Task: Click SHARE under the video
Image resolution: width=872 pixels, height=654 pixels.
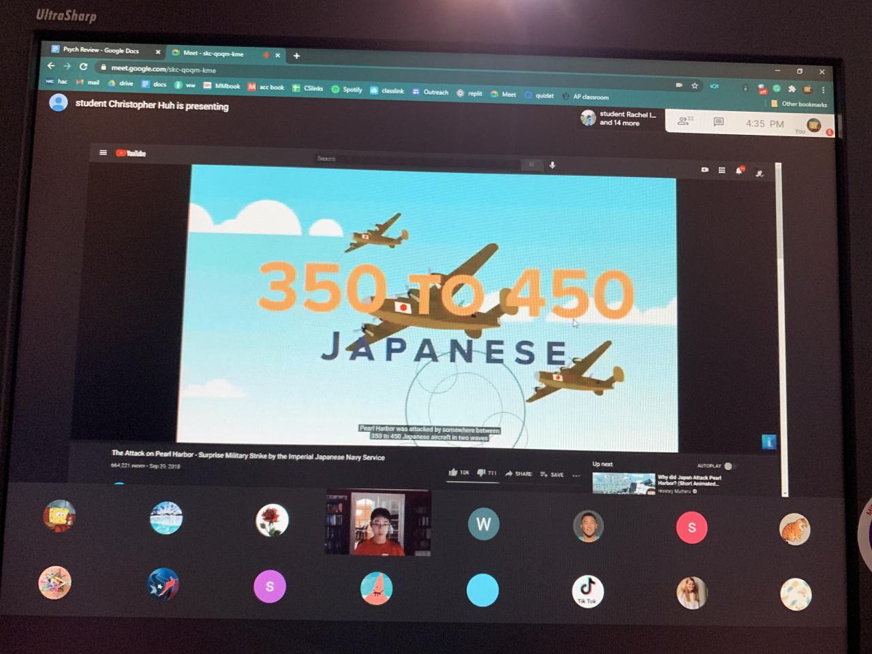Action: (x=518, y=473)
